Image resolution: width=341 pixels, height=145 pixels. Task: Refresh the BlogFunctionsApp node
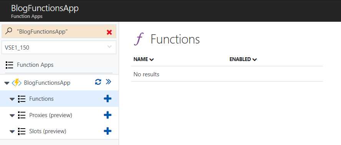pos(98,82)
